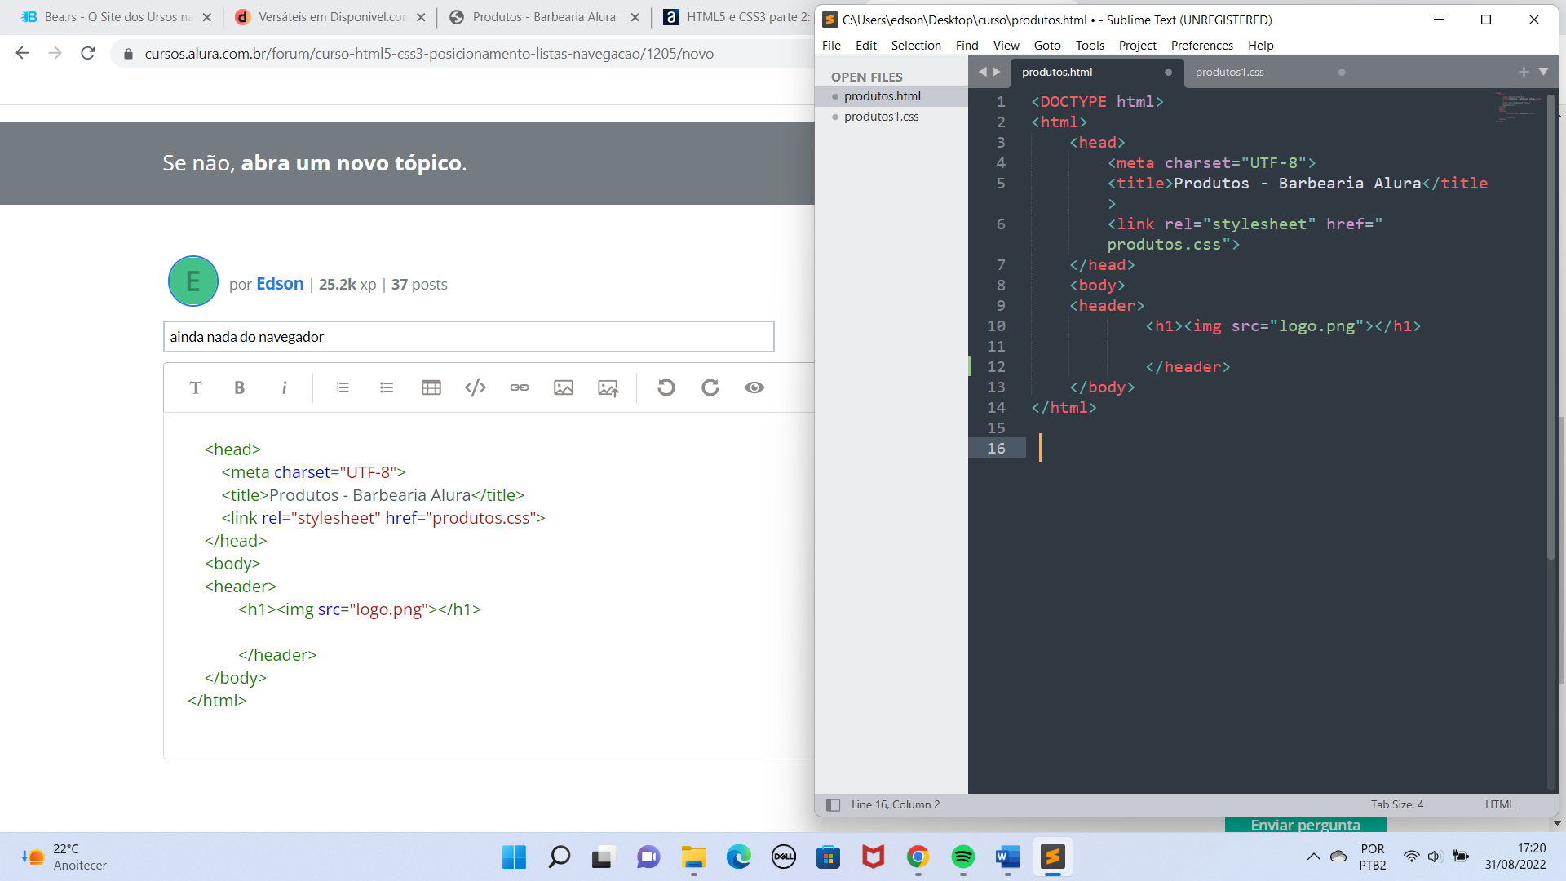This screenshot has width=1566, height=881.
Task: Switch to produtos.html editor tab
Action: pyautogui.click(x=1095, y=73)
